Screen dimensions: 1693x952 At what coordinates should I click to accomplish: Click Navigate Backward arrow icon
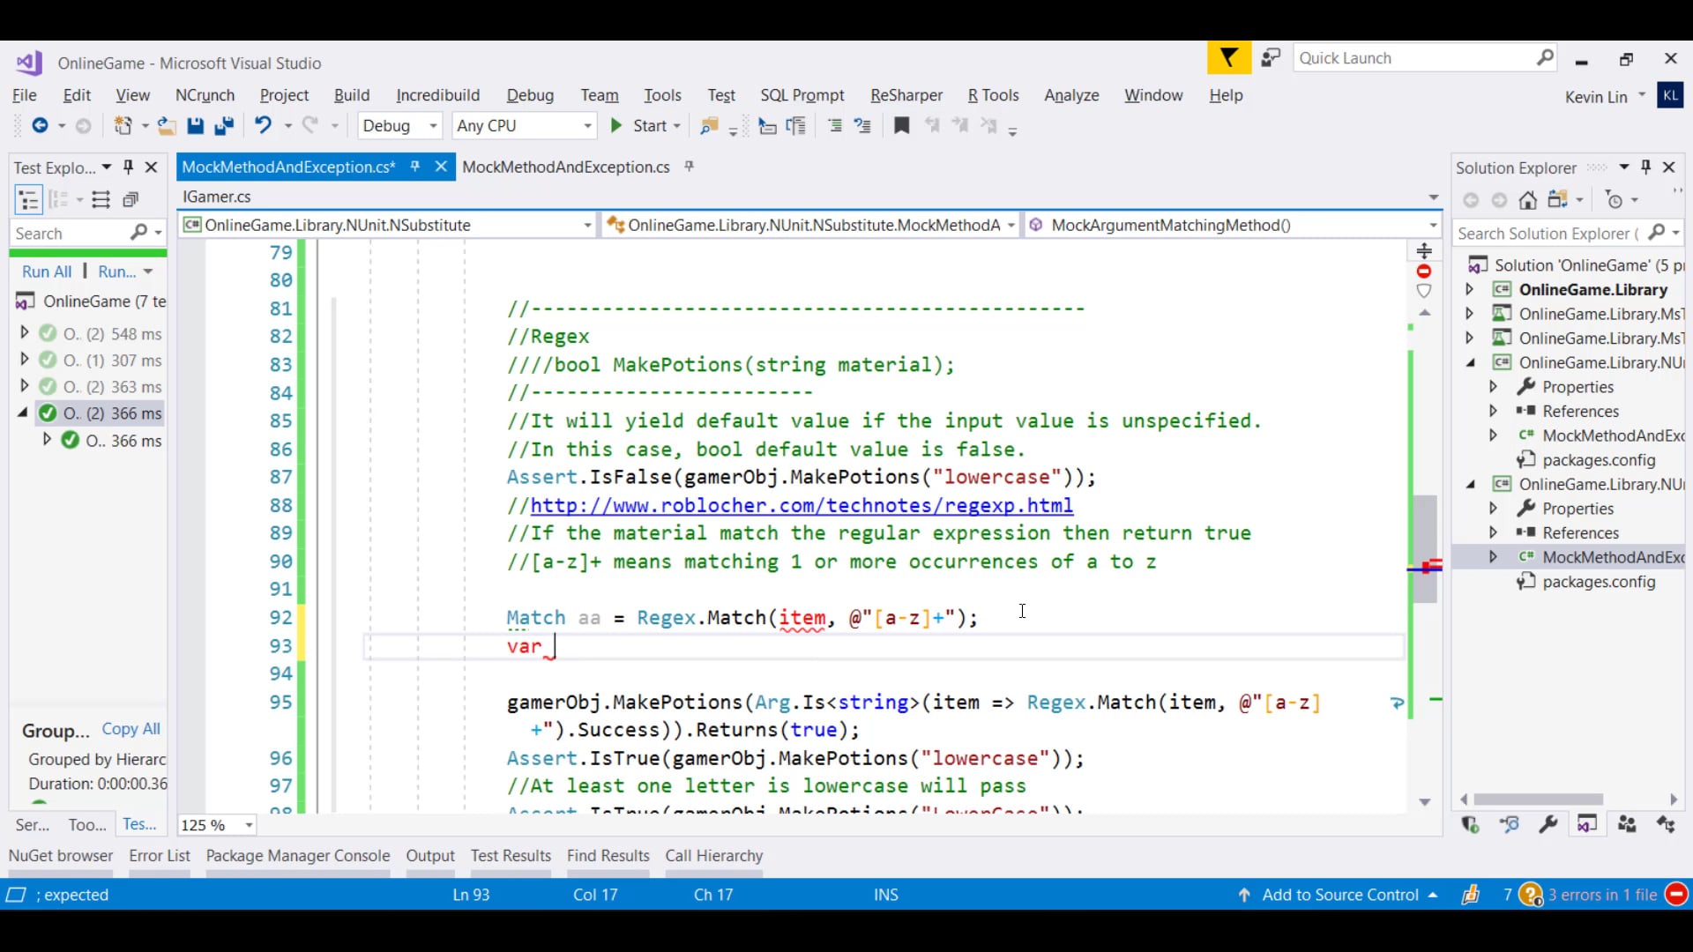[40, 126]
